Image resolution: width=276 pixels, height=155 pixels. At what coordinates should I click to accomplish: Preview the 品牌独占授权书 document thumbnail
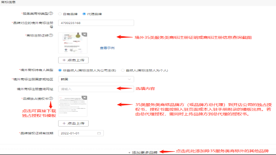pyautogui.click(x=73, y=107)
